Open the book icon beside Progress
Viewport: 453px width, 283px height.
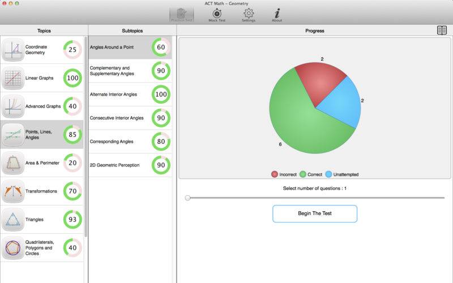click(442, 31)
